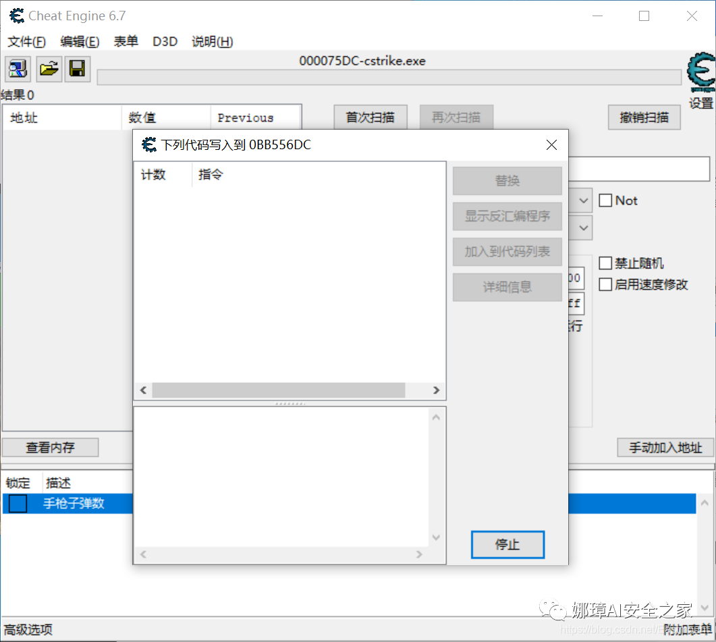The image size is (716, 642).
Task: Click 高级选项 in status bar
Action: coord(28,630)
